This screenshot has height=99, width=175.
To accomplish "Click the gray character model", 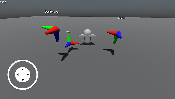I will click(87, 37).
